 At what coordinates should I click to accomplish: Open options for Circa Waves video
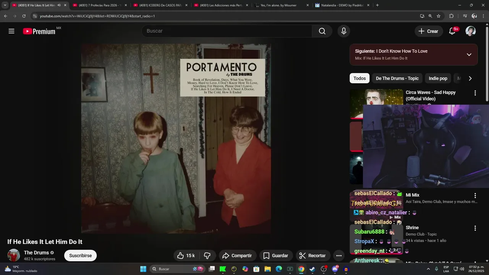click(x=475, y=93)
